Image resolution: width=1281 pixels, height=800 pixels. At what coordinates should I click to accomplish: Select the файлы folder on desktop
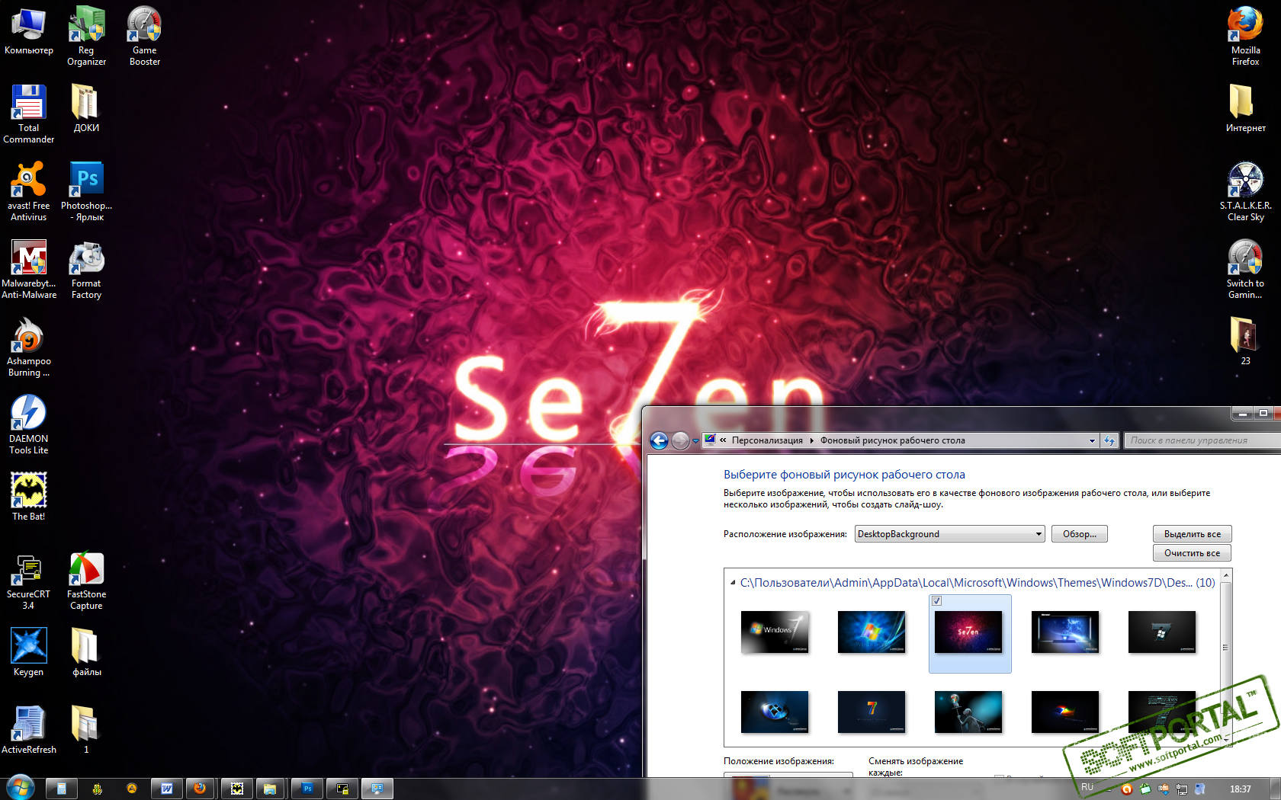[86, 651]
